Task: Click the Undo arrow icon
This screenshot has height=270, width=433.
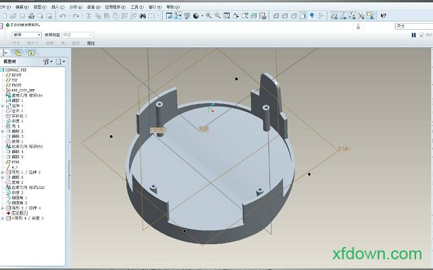Action: (x=61, y=16)
